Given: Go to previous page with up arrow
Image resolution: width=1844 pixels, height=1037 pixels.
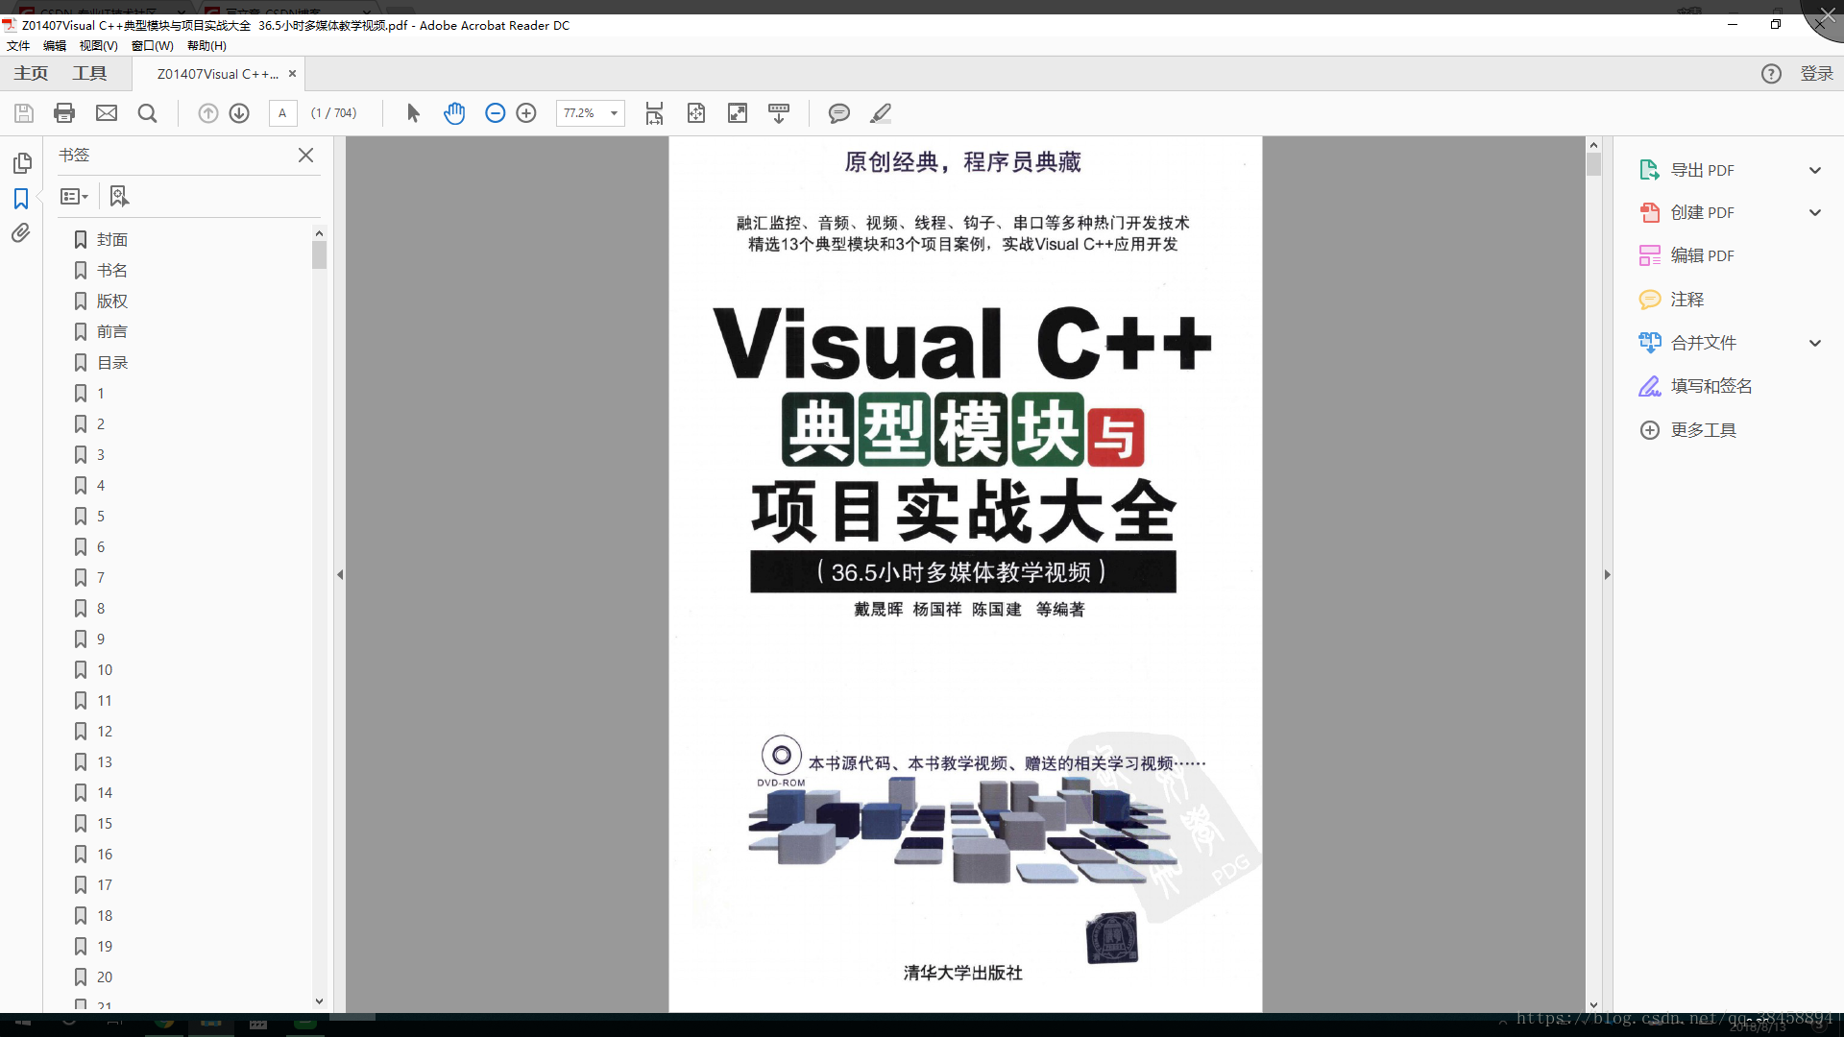Looking at the screenshot, I should pos(207,113).
